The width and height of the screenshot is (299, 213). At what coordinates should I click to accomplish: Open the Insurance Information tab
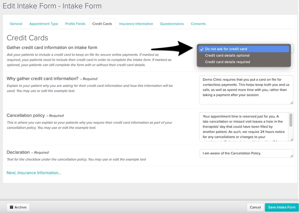136,24
